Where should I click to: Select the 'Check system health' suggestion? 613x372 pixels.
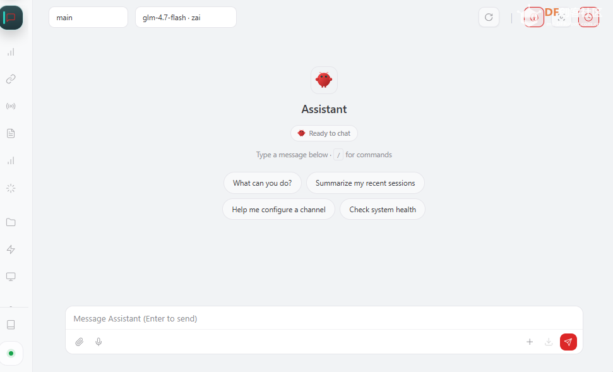pyautogui.click(x=383, y=210)
